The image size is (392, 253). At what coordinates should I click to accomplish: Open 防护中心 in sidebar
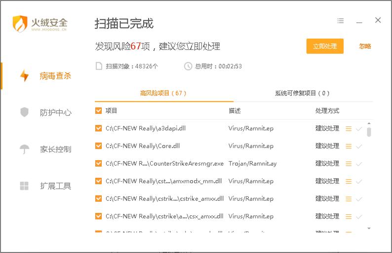click(55, 112)
